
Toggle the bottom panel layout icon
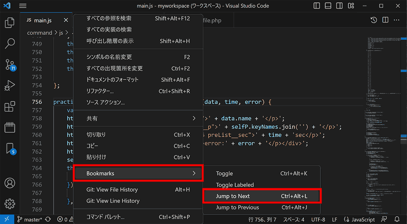(x=328, y=6)
